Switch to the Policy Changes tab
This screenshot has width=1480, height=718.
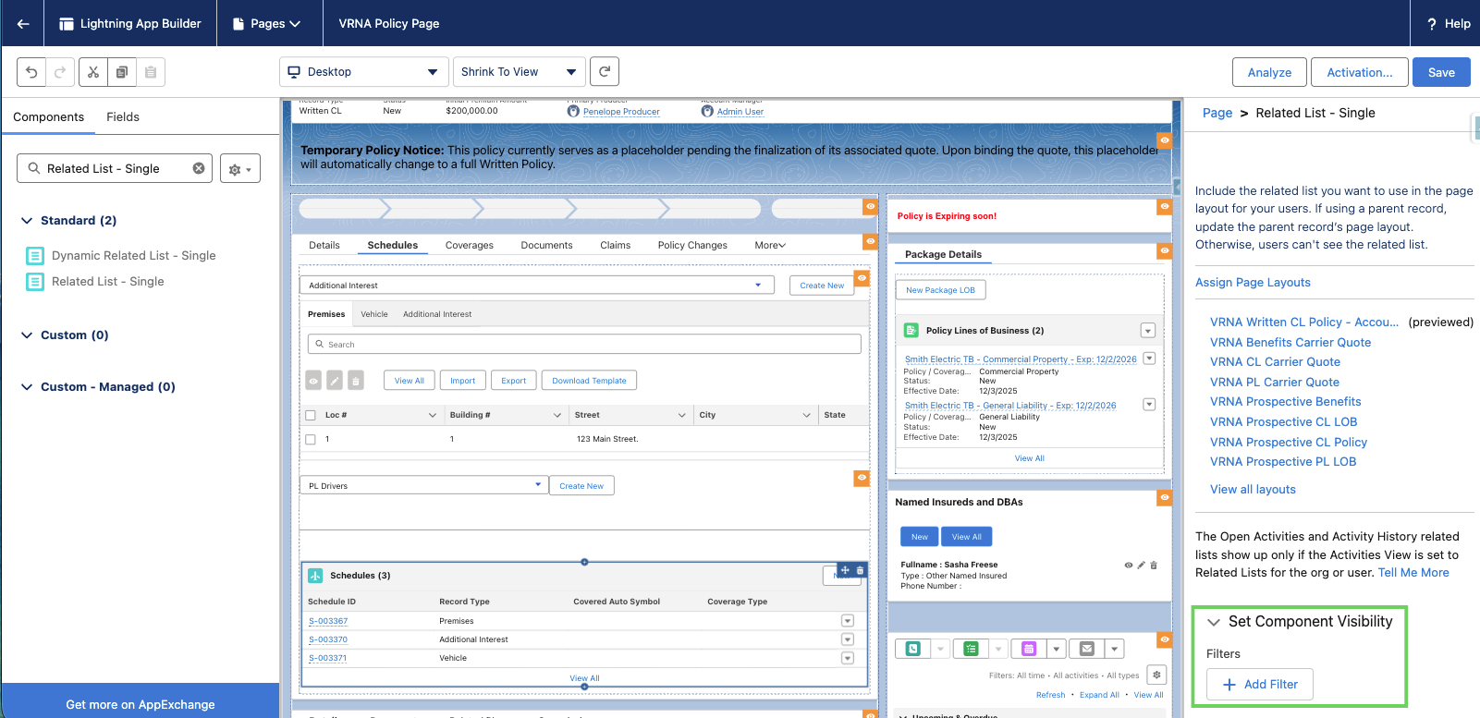point(692,246)
